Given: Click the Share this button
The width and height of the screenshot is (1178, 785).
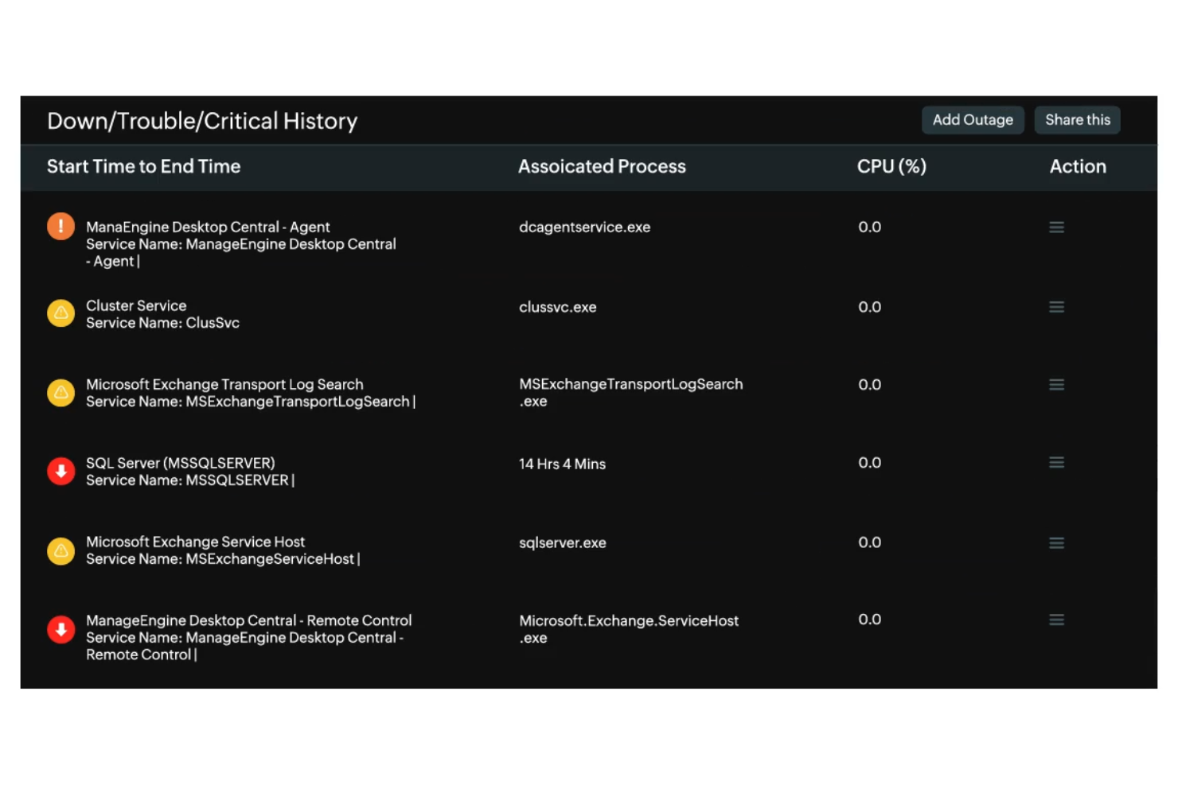Looking at the screenshot, I should (x=1077, y=120).
